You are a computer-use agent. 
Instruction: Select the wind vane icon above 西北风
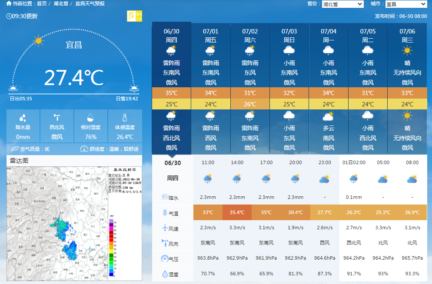(57, 118)
